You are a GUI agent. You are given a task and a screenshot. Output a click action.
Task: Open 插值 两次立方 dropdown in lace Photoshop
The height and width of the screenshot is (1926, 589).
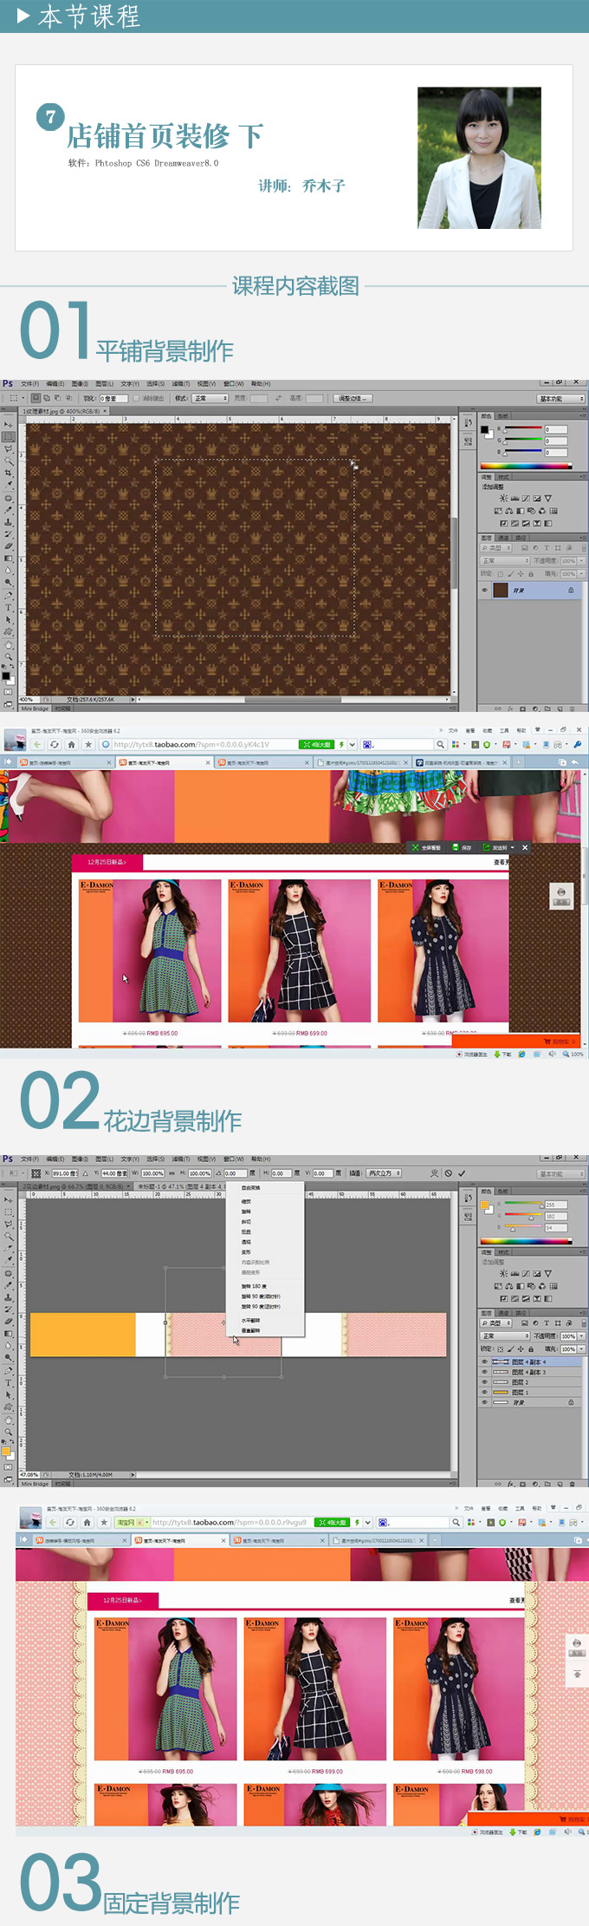[x=384, y=1173]
